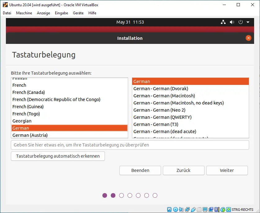
Task: Click the Weiter button
Action: 227,170
